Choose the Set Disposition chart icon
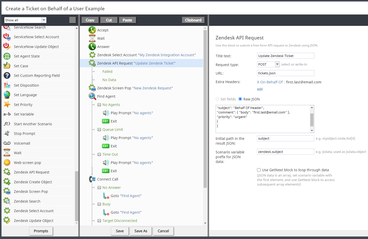368x239 pixels. coord(7,85)
